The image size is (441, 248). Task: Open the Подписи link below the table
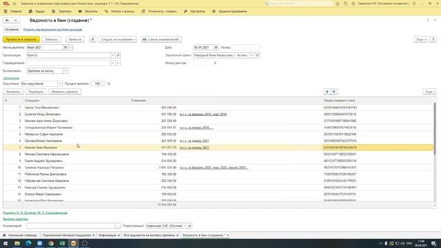coord(35,213)
